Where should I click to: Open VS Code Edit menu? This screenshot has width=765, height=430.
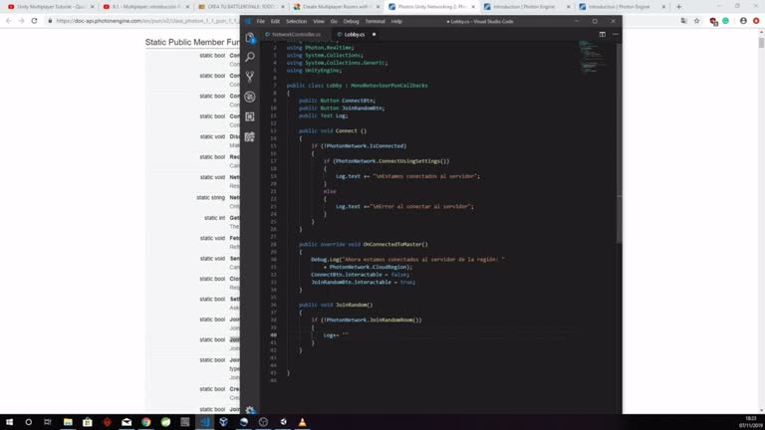[x=275, y=22]
